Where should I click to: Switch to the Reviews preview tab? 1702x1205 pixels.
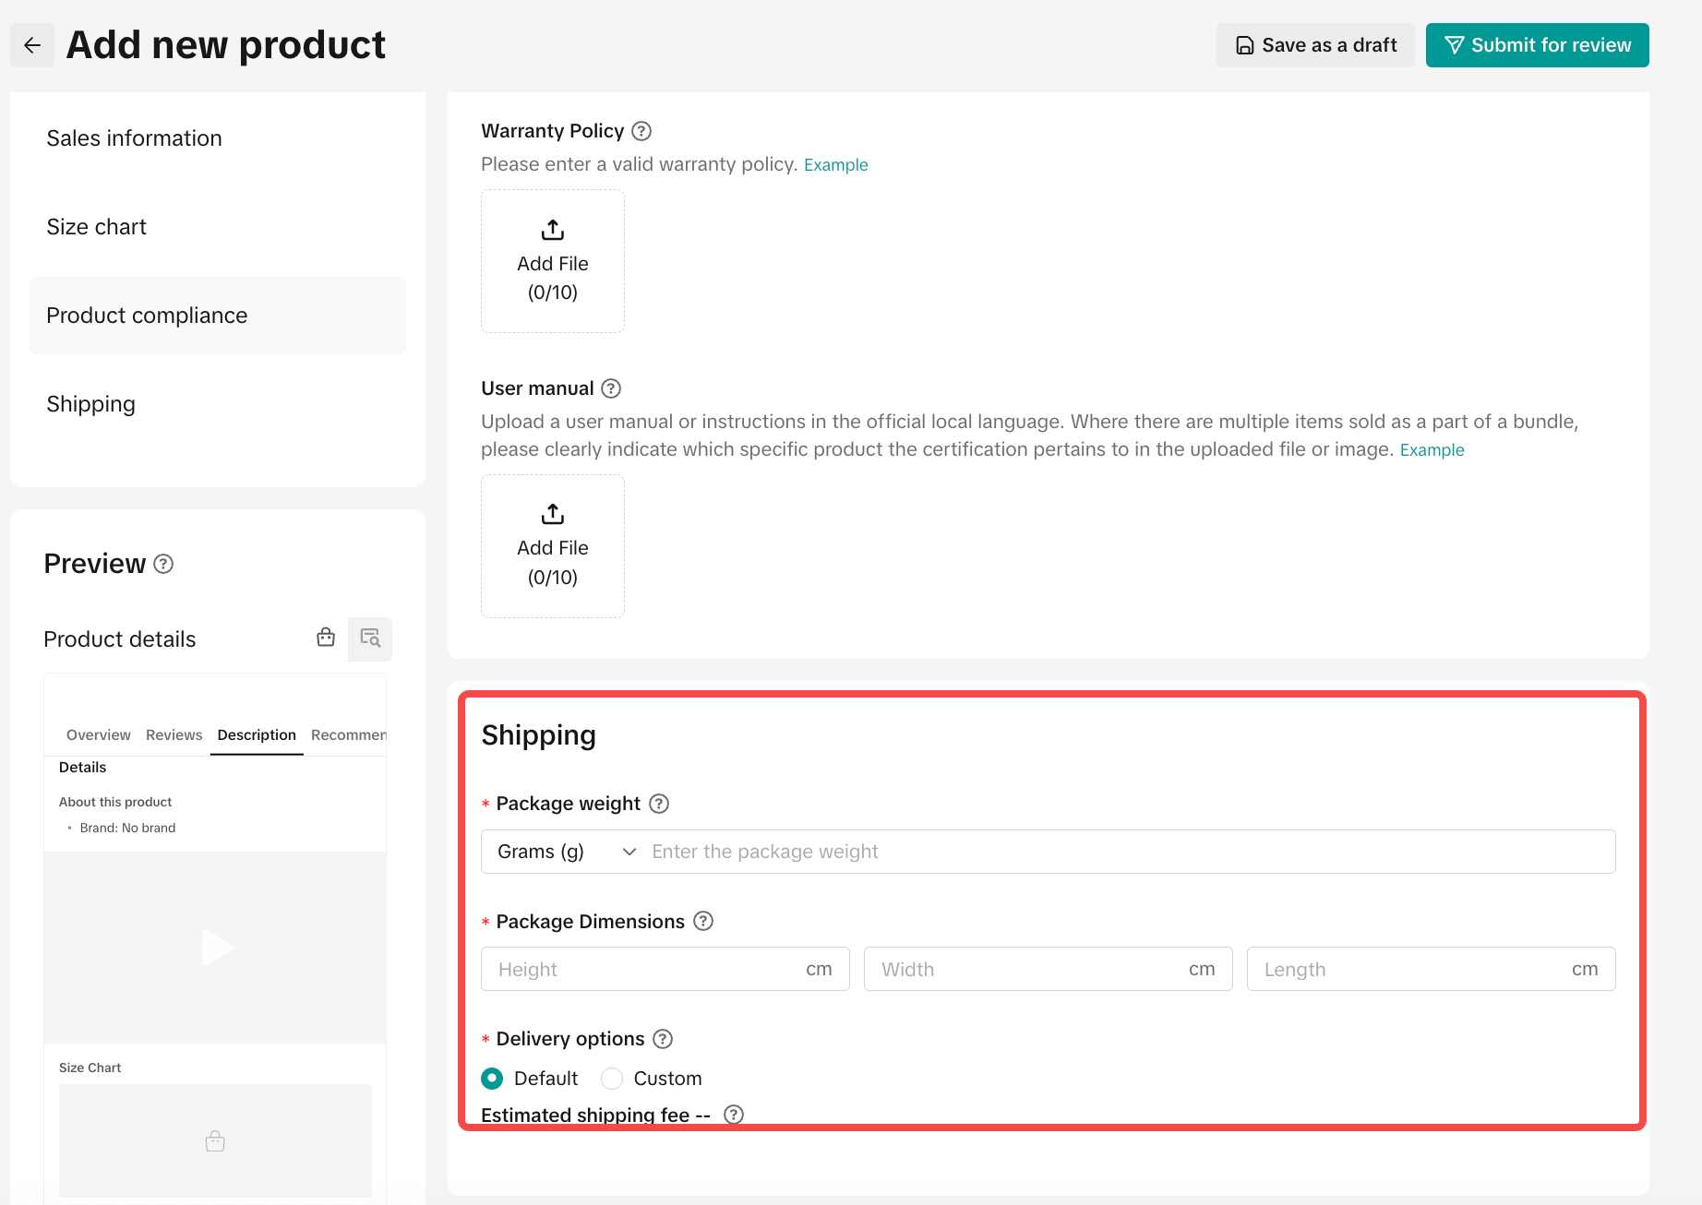pos(174,735)
